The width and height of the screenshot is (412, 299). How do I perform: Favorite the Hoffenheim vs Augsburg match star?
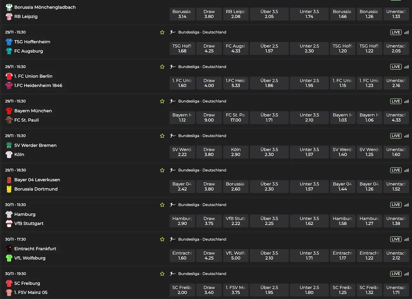tap(162, 32)
